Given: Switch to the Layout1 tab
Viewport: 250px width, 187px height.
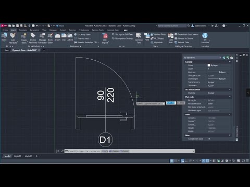Looking at the screenshot, I should click(x=17, y=156).
